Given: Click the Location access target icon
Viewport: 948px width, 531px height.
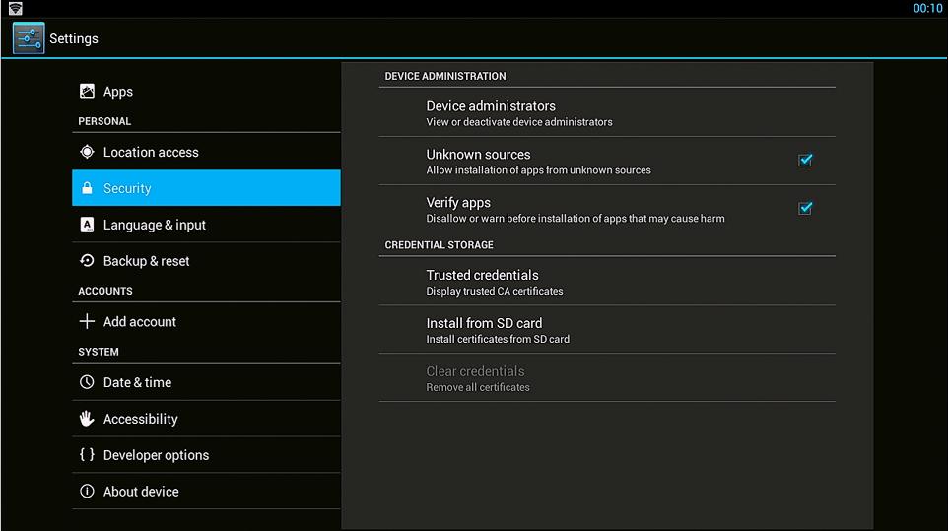Looking at the screenshot, I should (x=87, y=152).
